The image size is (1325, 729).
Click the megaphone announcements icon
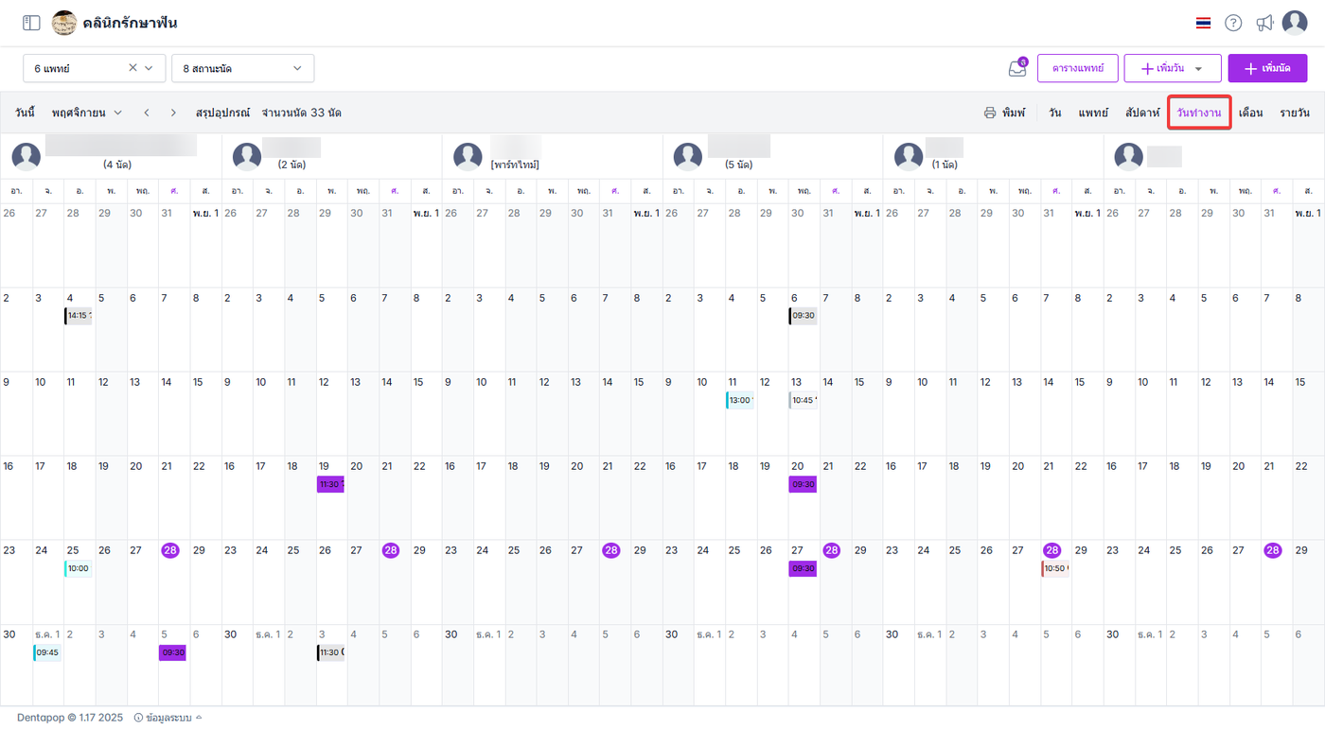pos(1264,23)
